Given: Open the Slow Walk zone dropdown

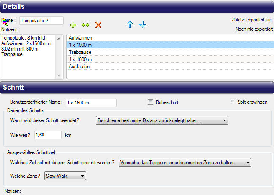Looking at the screenshot, I should pos(65,176).
